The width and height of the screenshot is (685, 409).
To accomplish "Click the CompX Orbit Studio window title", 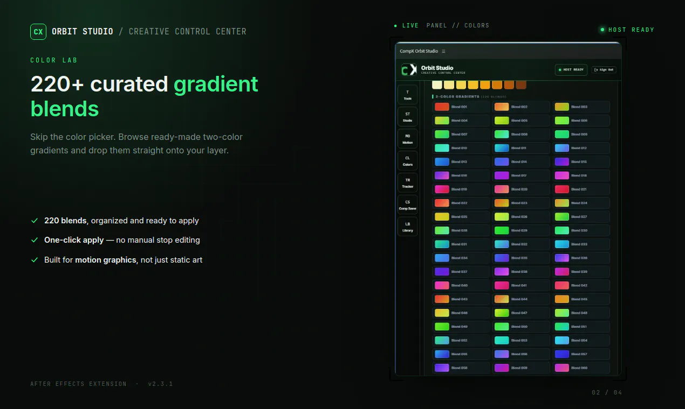I will 419,51.
